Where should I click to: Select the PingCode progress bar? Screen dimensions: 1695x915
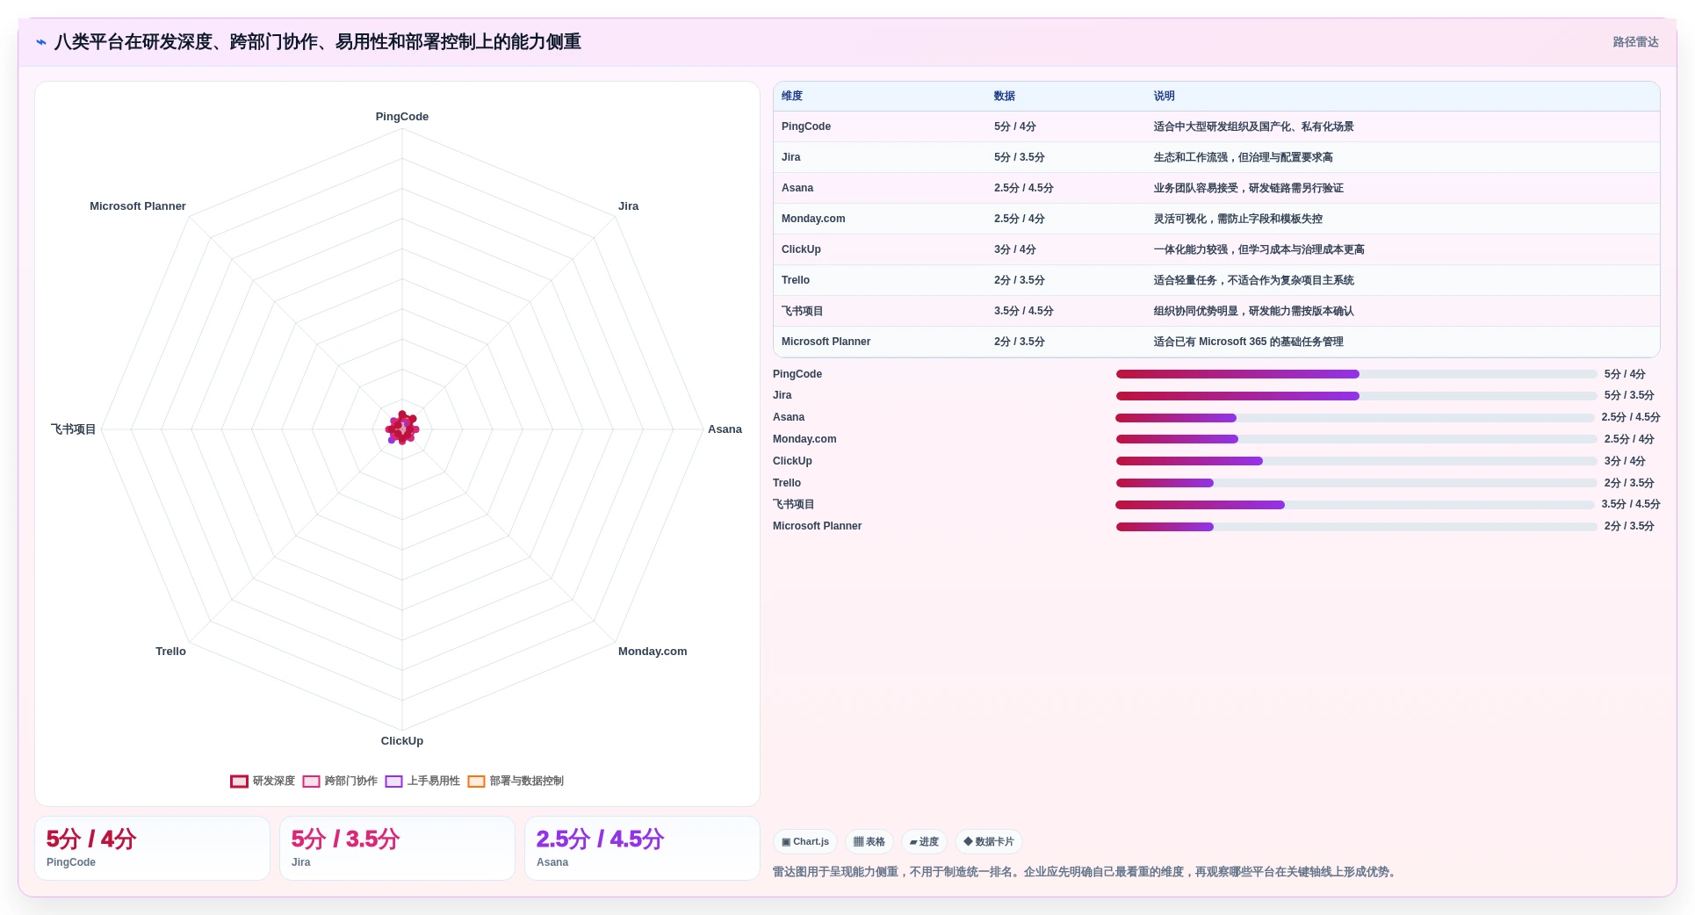click(x=1356, y=374)
